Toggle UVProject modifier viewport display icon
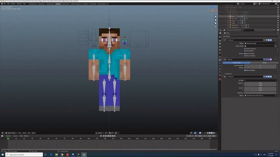Image resolution: width=280 pixels, height=157 pixels. [x=269, y=77]
